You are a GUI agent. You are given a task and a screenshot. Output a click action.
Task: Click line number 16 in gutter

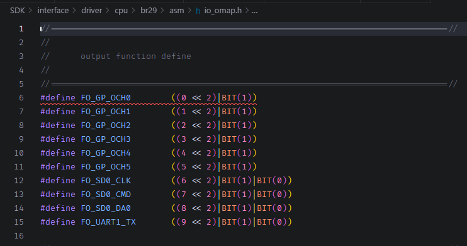(x=19, y=236)
